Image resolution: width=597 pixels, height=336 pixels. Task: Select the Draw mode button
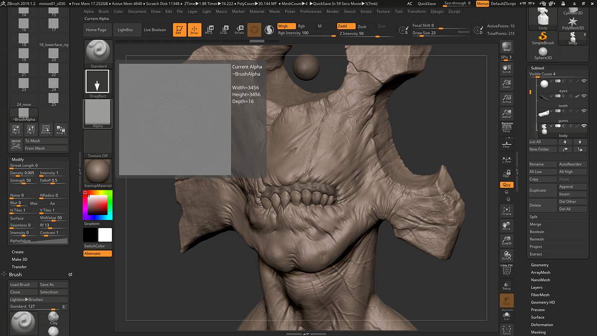(195, 30)
